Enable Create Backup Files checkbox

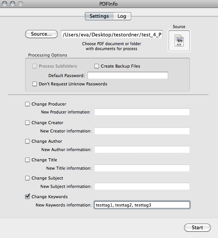[x=97, y=66]
